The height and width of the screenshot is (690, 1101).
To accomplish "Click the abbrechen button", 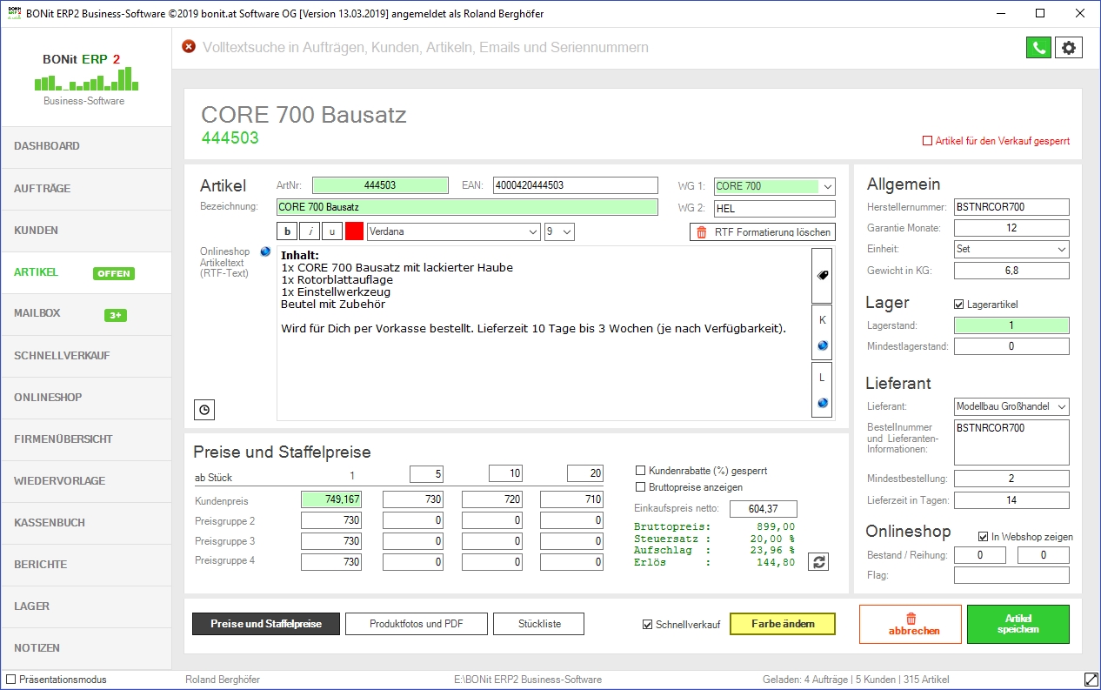I will tap(911, 624).
